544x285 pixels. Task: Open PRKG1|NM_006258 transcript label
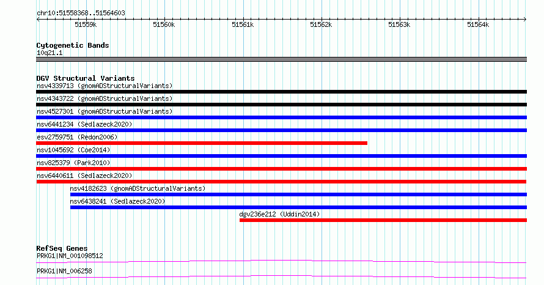64,271
